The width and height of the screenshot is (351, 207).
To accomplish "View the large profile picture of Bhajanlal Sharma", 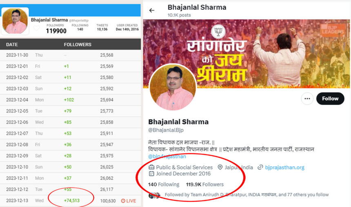I will pyautogui.click(x=173, y=87).
